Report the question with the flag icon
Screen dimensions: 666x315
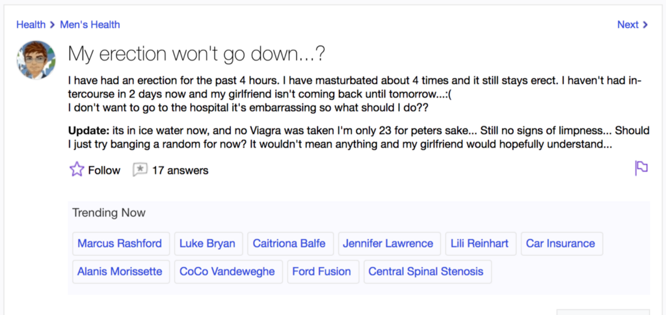(641, 169)
